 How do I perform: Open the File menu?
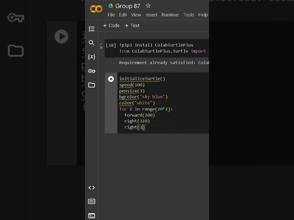pyautogui.click(x=111, y=15)
